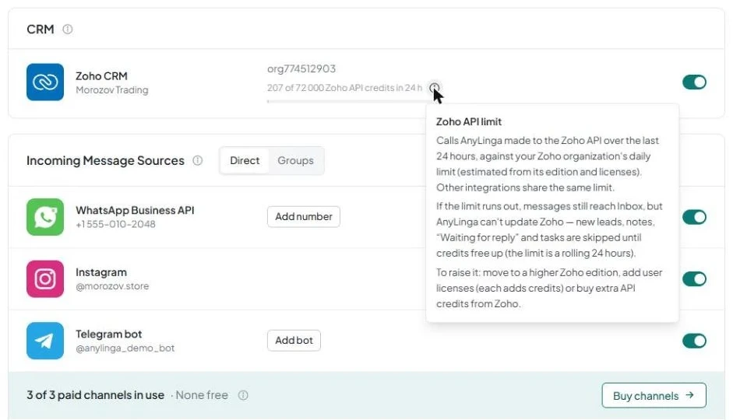Click the Add bot button for Telegram

tap(294, 340)
